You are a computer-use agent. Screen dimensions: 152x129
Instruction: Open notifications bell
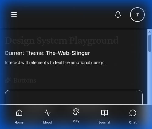pyautogui.click(x=118, y=15)
